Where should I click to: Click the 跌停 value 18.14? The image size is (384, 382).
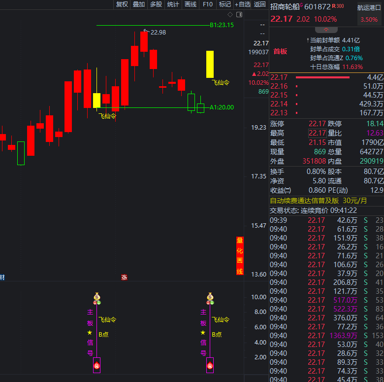375,124
